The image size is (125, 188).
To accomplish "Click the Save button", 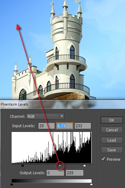I will pos(112,150).
